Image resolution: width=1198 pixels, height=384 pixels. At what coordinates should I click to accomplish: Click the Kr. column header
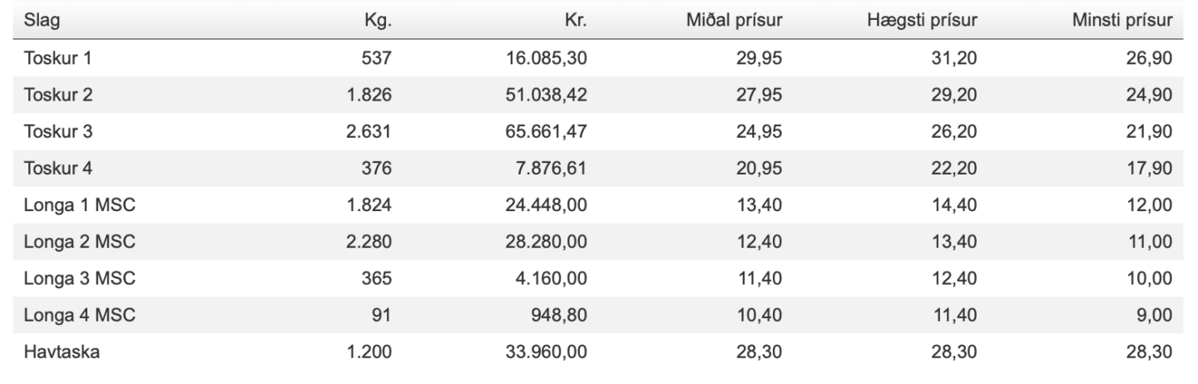(x=575, y=21)
